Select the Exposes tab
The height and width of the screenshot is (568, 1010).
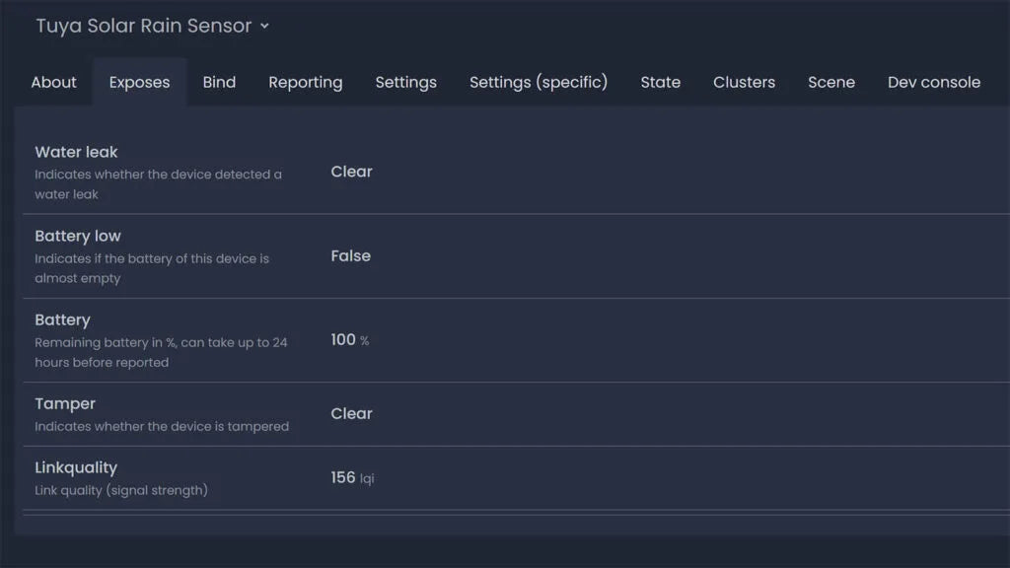(139, 82)
